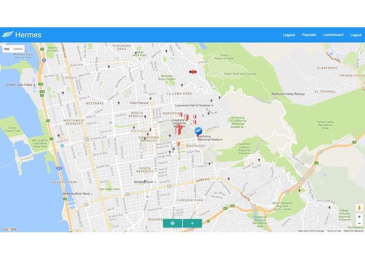
Task: Click the Hermes wing logo
Action: 7,35
